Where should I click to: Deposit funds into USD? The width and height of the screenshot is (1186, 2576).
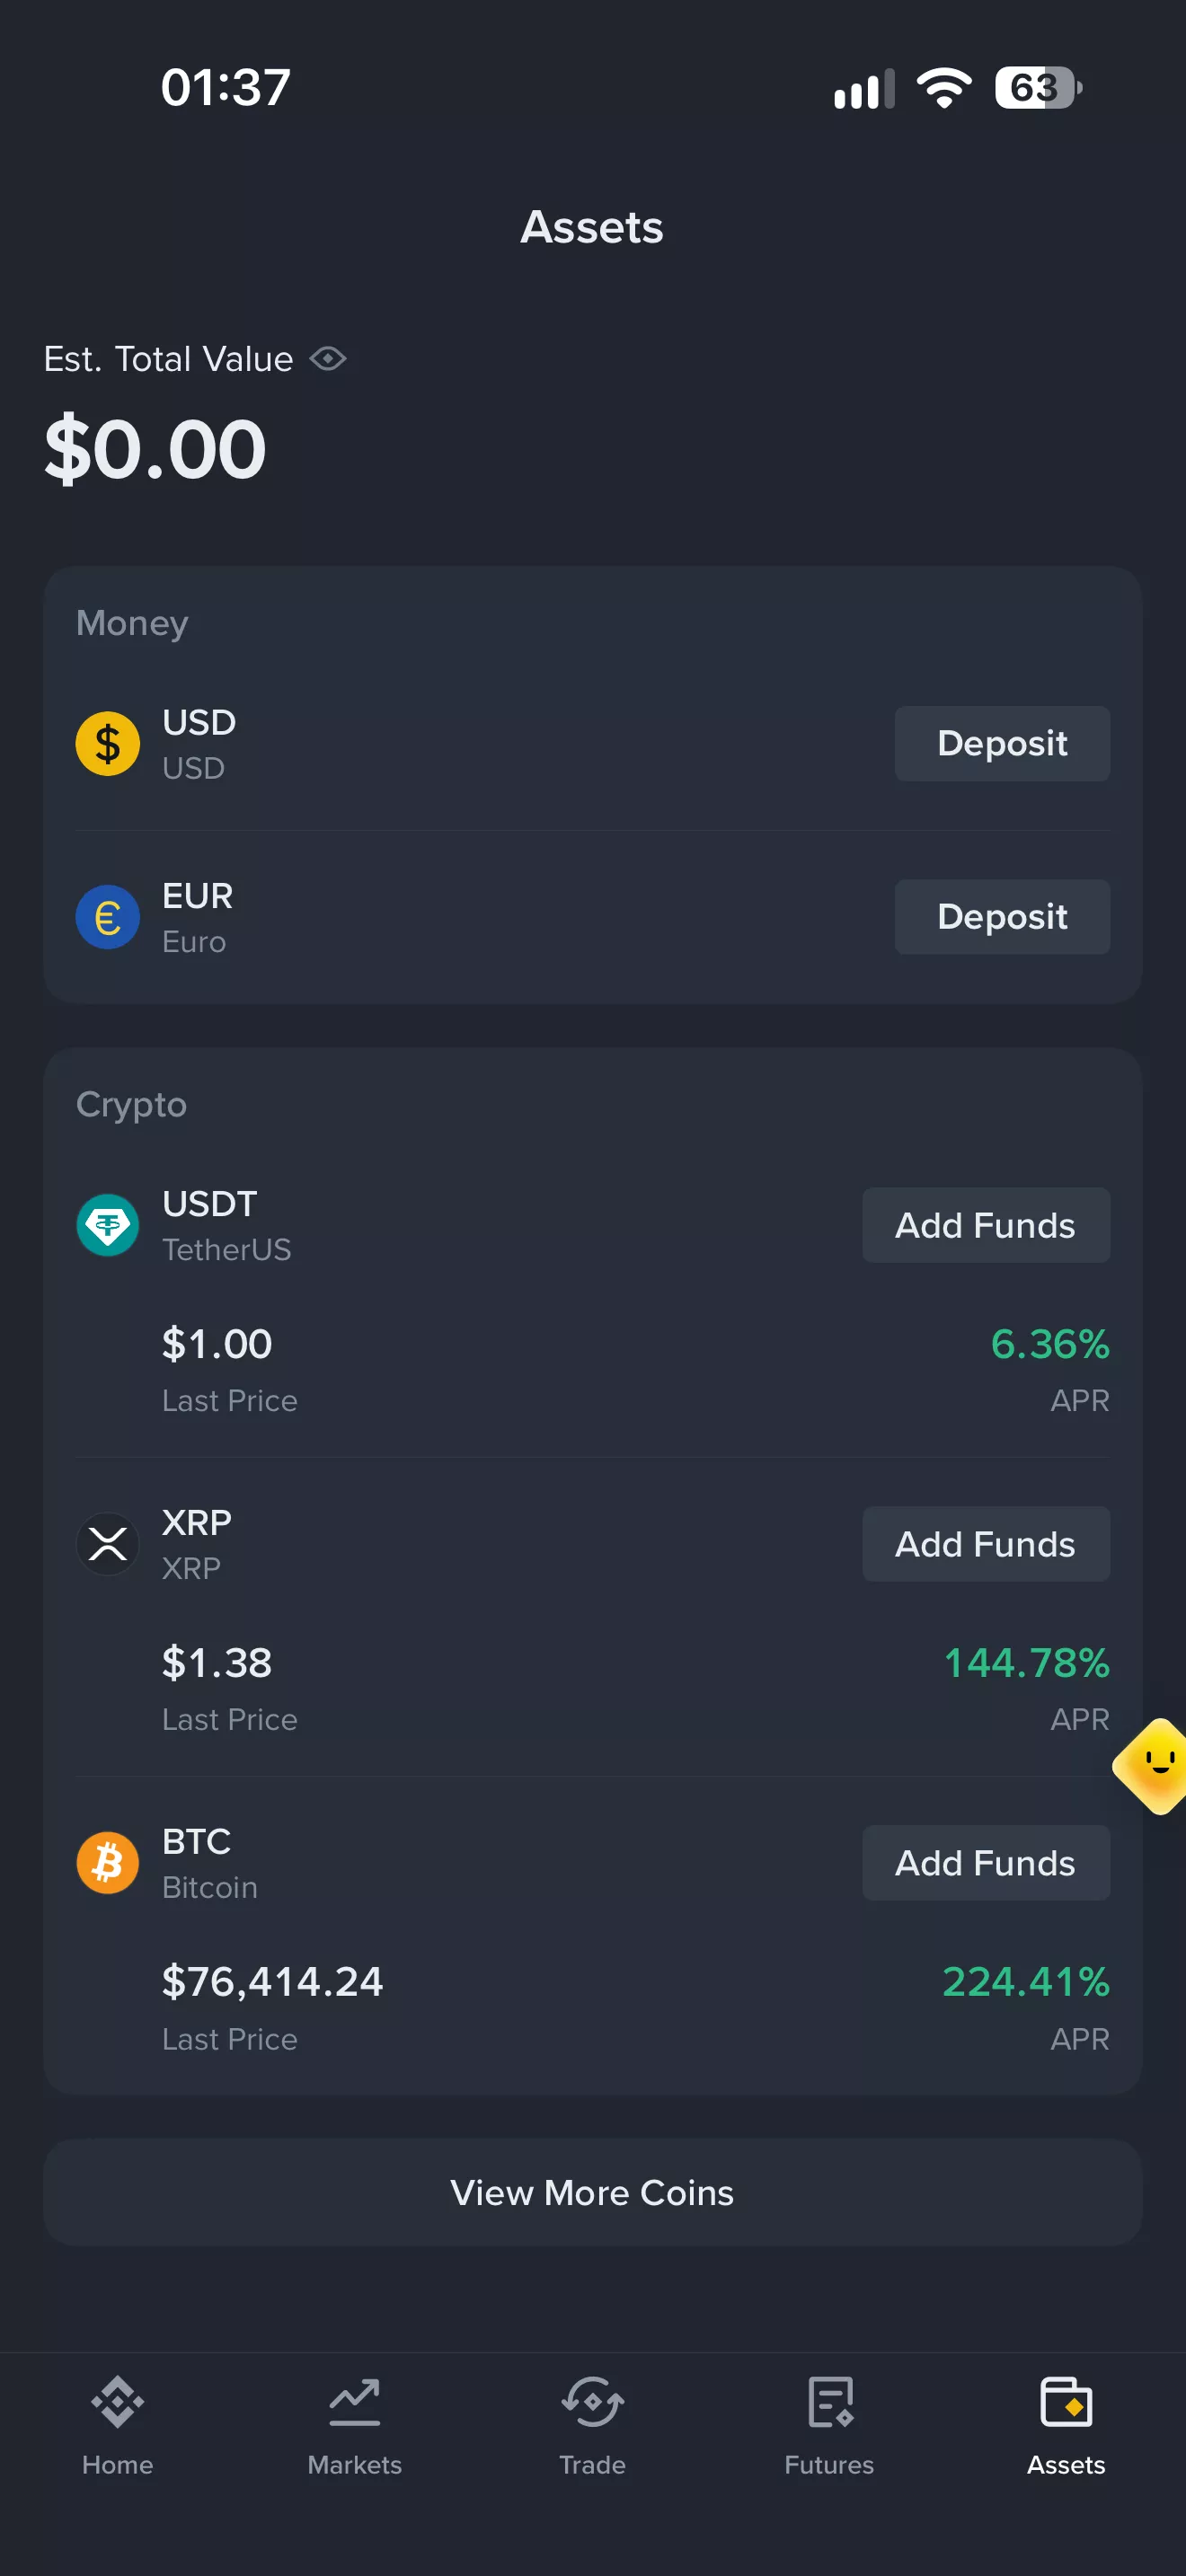[1002, 744]
